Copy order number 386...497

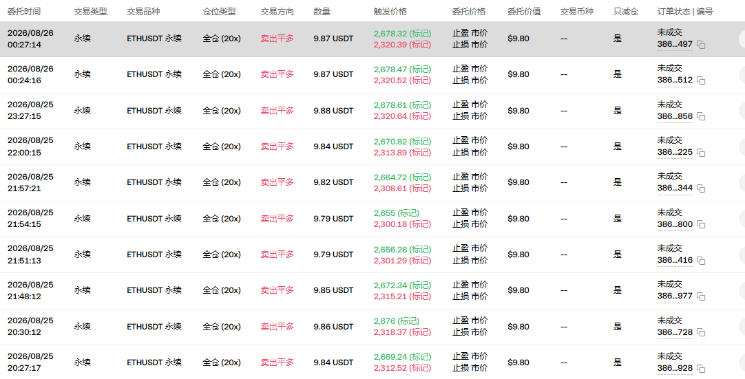701,45
